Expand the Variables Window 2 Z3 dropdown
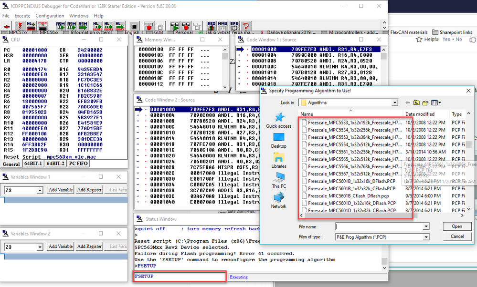This screenshot has height=287, width=477. coord(40,247)
